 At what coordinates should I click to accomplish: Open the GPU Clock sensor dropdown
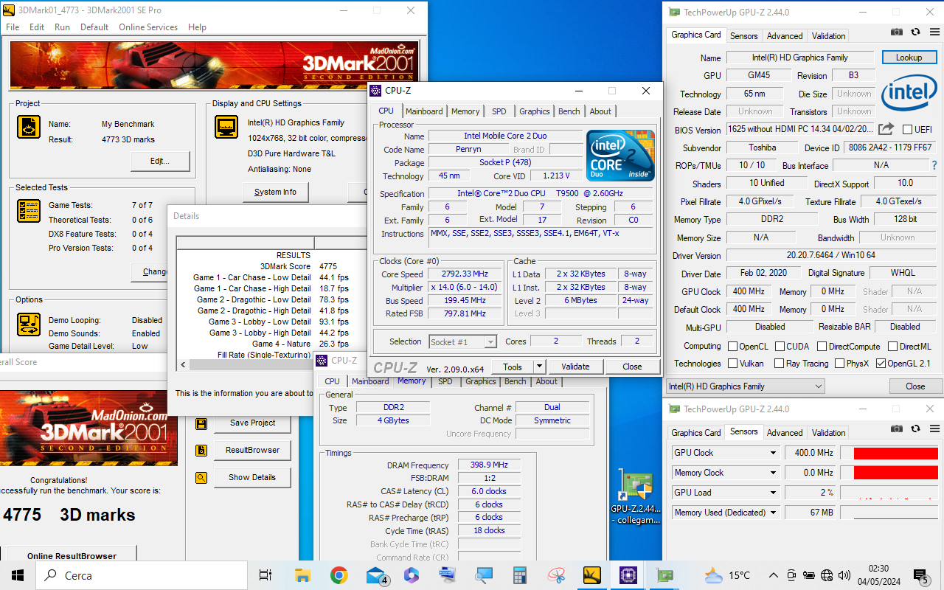774,453
